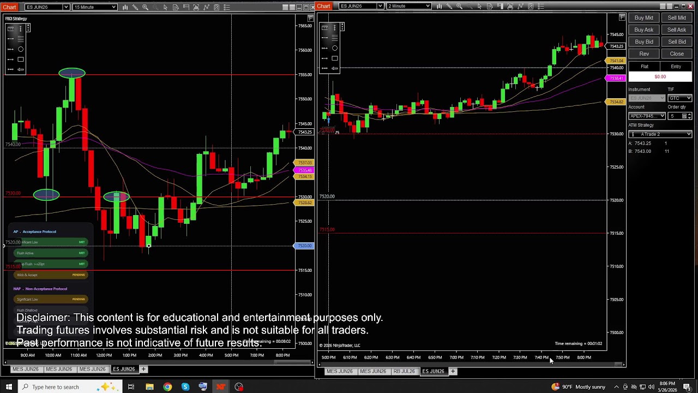
Task: Click the Buy Mkt button
Action: click(x=644, y=17)
